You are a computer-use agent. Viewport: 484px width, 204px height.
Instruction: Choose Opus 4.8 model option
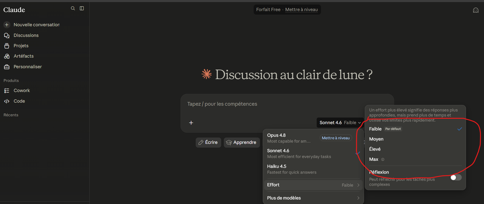(313, 138)
